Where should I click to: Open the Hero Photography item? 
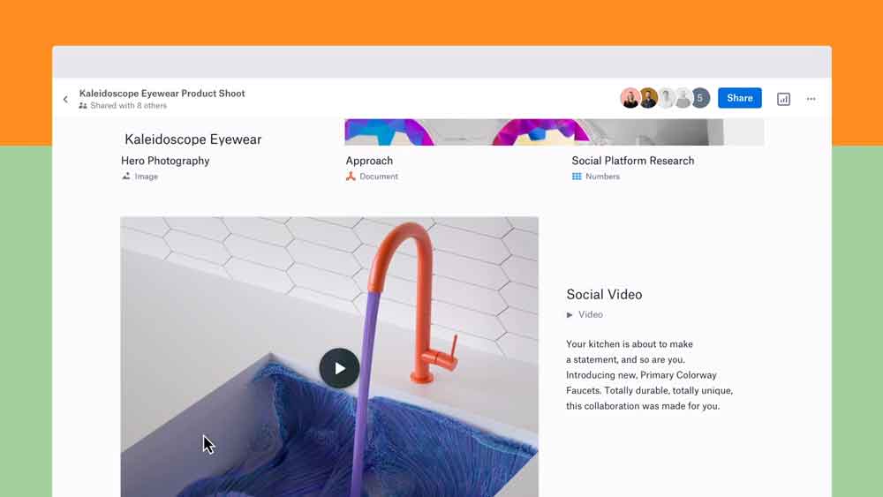(165, 161)
